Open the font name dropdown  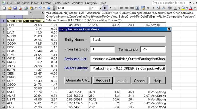[90, 8]
